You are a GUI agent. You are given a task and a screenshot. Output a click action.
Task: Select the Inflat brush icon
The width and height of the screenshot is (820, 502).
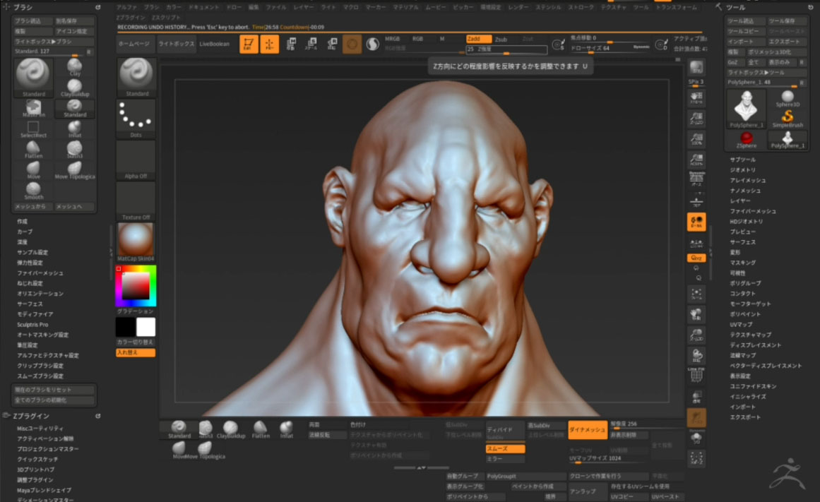click(75, 127)
